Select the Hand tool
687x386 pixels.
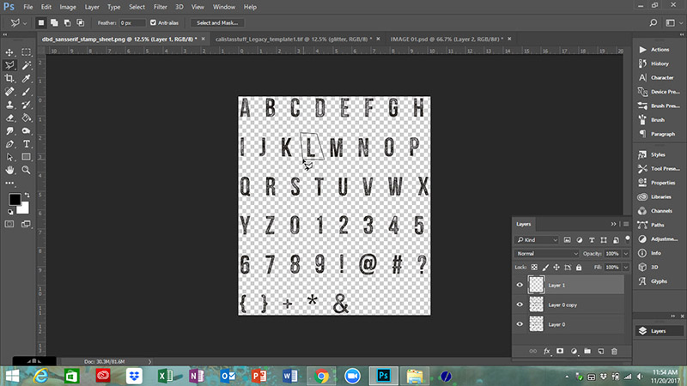10,171
